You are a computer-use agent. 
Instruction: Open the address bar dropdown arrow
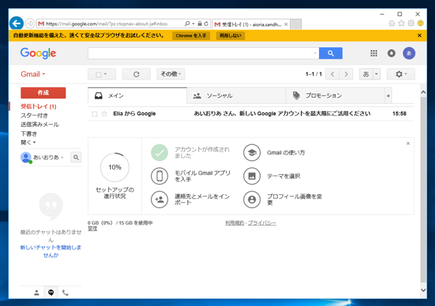(194, 24)
